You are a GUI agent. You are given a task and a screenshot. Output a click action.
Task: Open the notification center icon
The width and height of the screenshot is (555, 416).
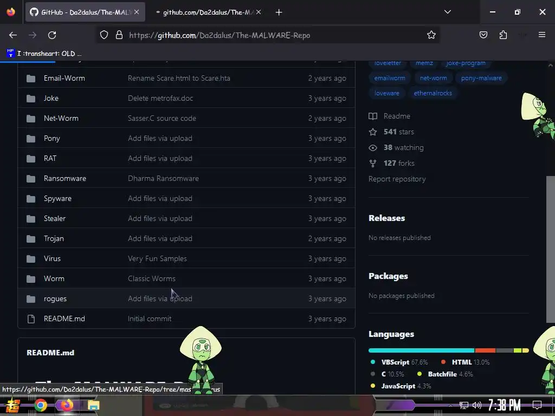537,405
